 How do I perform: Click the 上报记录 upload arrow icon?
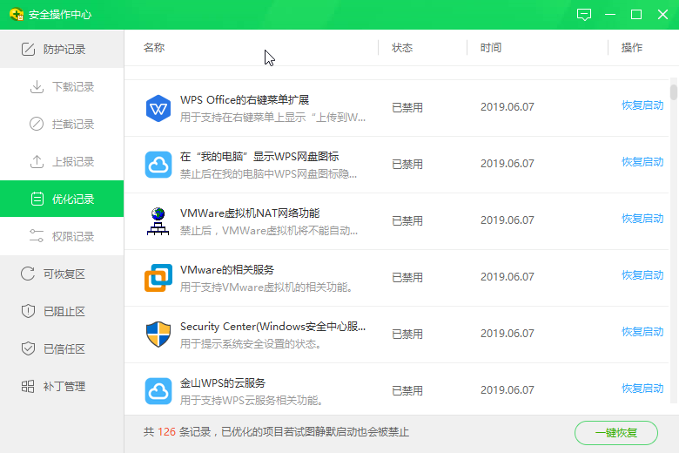(37, 162)
